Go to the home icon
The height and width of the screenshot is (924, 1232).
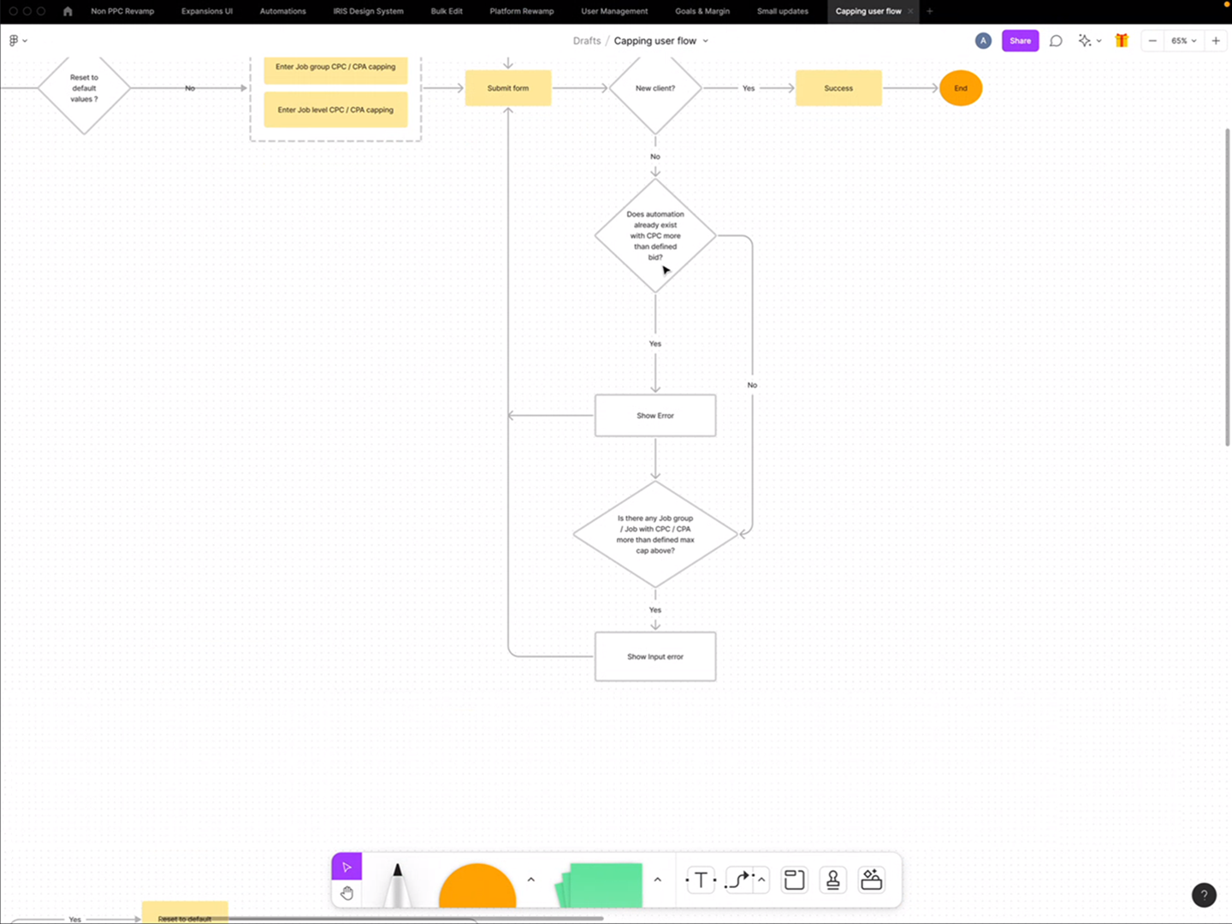pyautogui.click(x=68, y=11)
